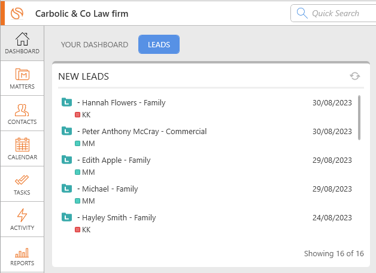Open the Calendar section
The image size is (376, 273).
point(22,149)
